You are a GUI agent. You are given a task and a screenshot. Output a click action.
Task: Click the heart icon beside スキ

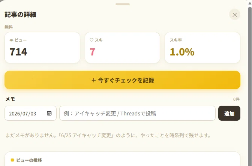(x=91, y=40)
